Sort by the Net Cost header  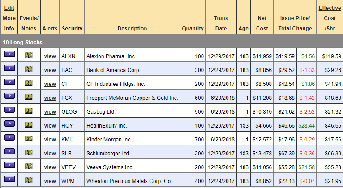pyautogui.click(x=262, y=23)
